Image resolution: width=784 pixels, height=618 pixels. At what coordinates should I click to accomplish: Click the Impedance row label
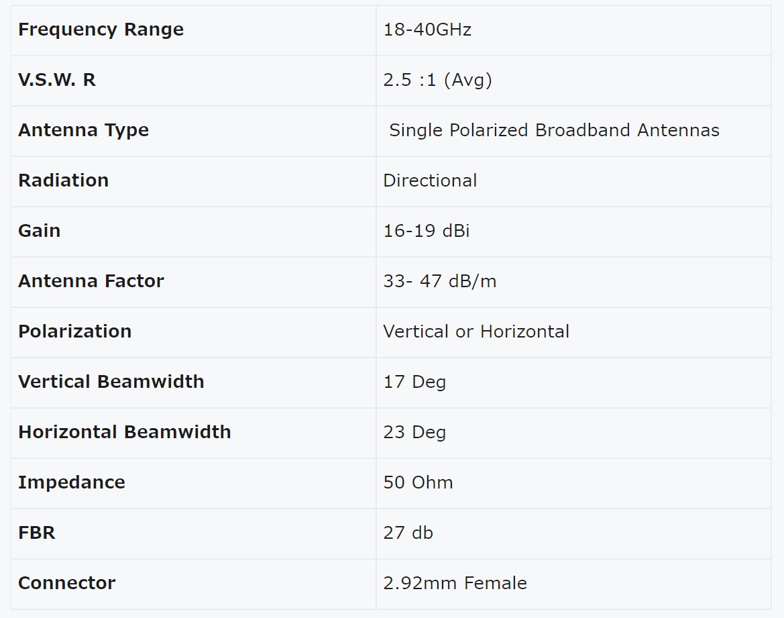(72, 482)
